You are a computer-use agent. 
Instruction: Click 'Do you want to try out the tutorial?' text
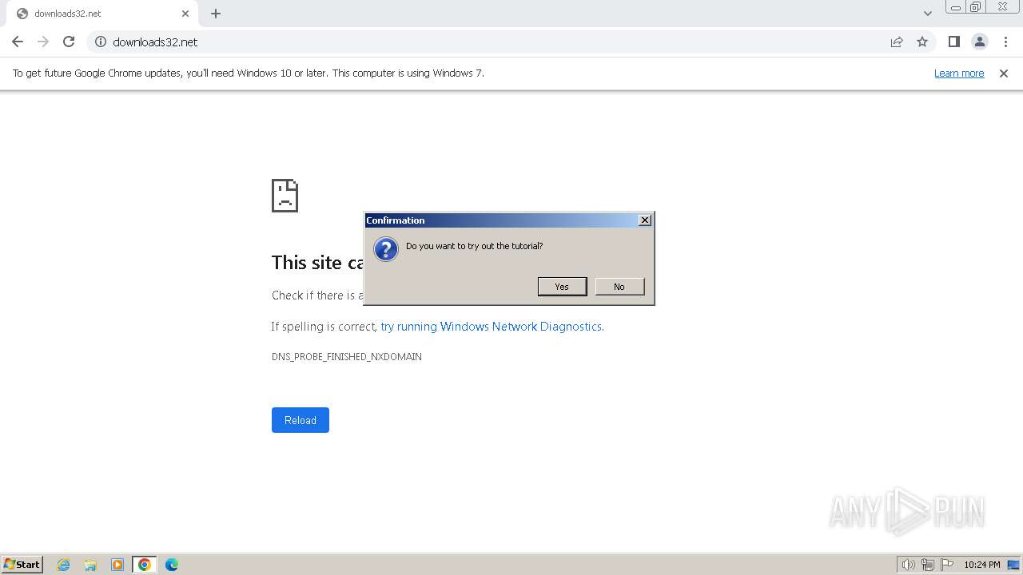click(474, 246)
